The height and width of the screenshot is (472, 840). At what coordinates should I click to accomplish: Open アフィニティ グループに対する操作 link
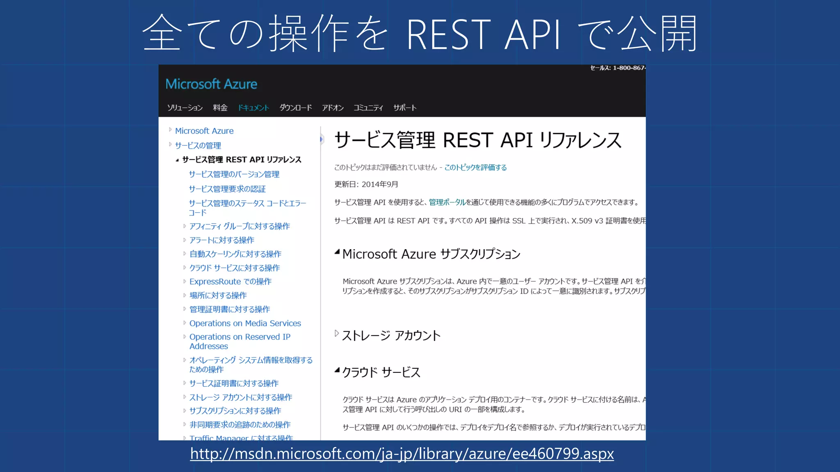point(240,226)
